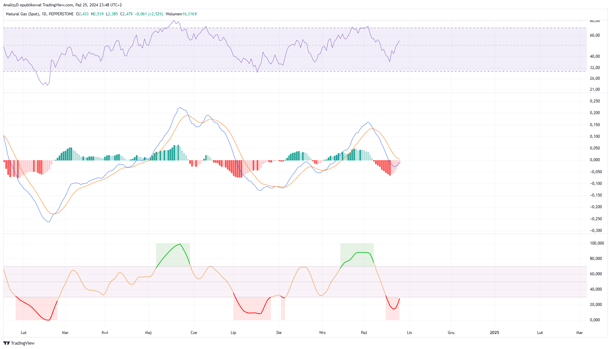Click the 40,00 RSI scale label

point(595,56)
